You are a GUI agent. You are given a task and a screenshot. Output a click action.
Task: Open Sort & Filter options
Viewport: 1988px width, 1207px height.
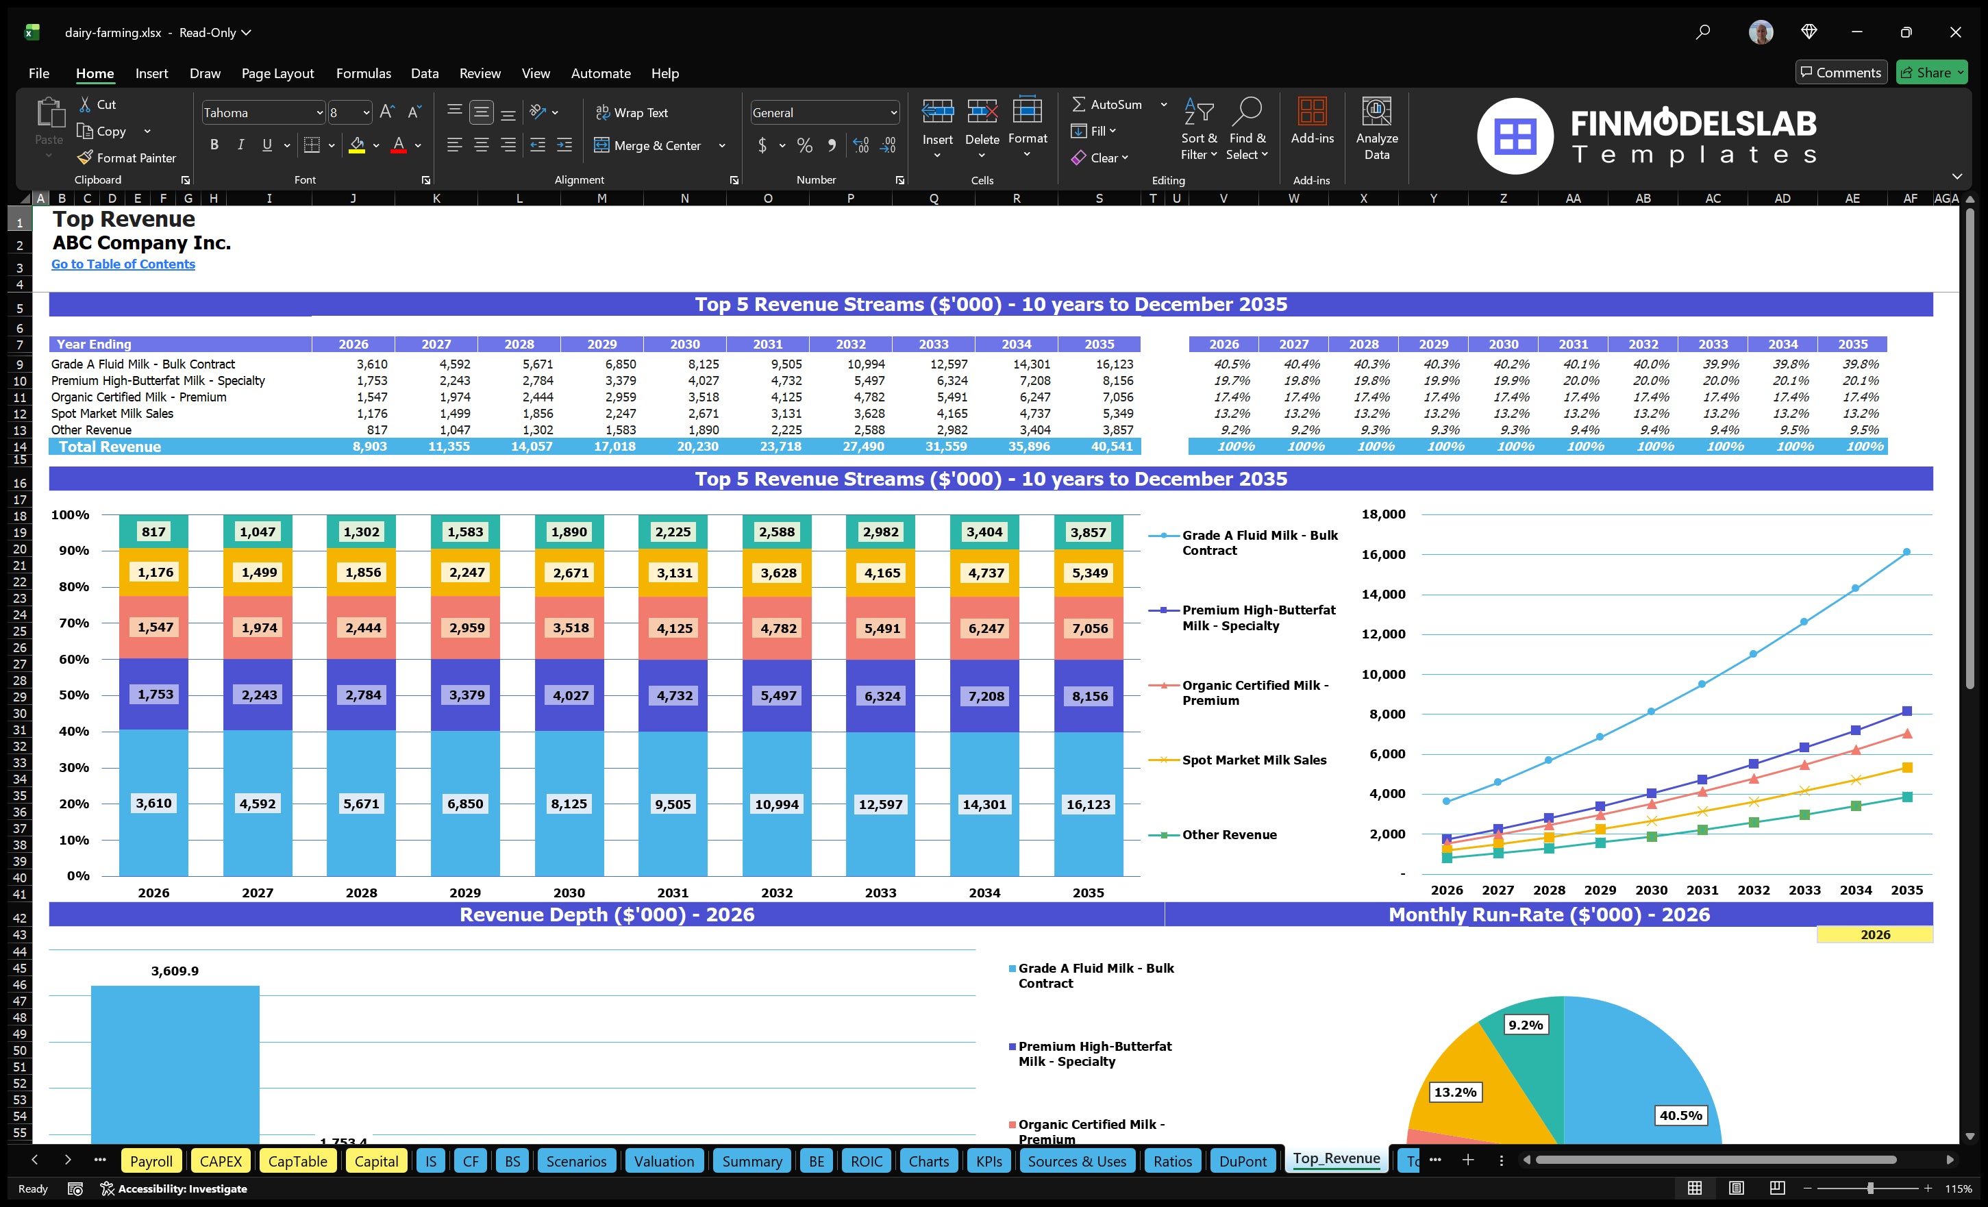1199,129
